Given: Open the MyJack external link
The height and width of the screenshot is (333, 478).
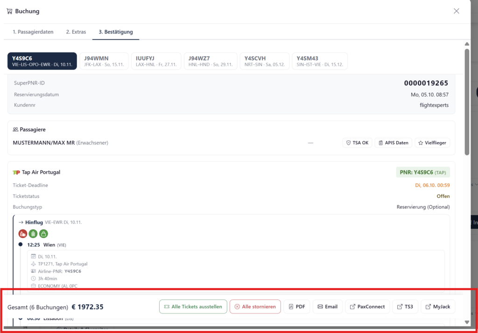Looking at the screenshot, I should pos(438,306).
